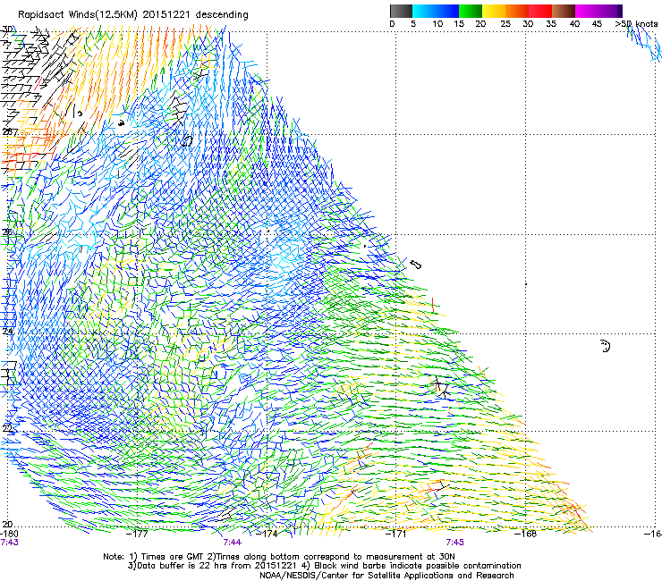Click the "-168" longitude axis label
Screen dimensions: 662x581
(525, 534)
